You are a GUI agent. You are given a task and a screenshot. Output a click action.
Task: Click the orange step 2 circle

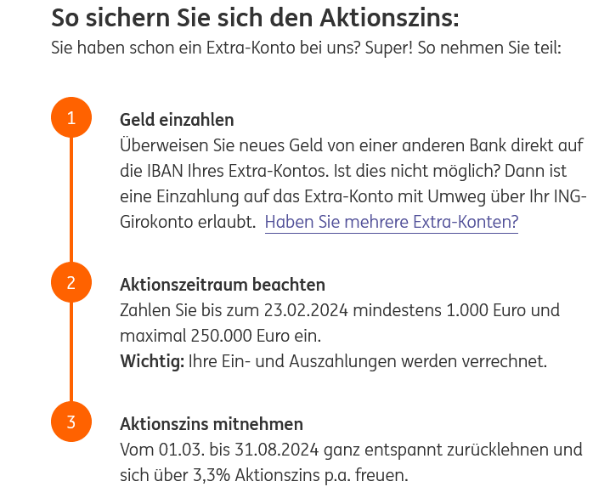[71, 282]
